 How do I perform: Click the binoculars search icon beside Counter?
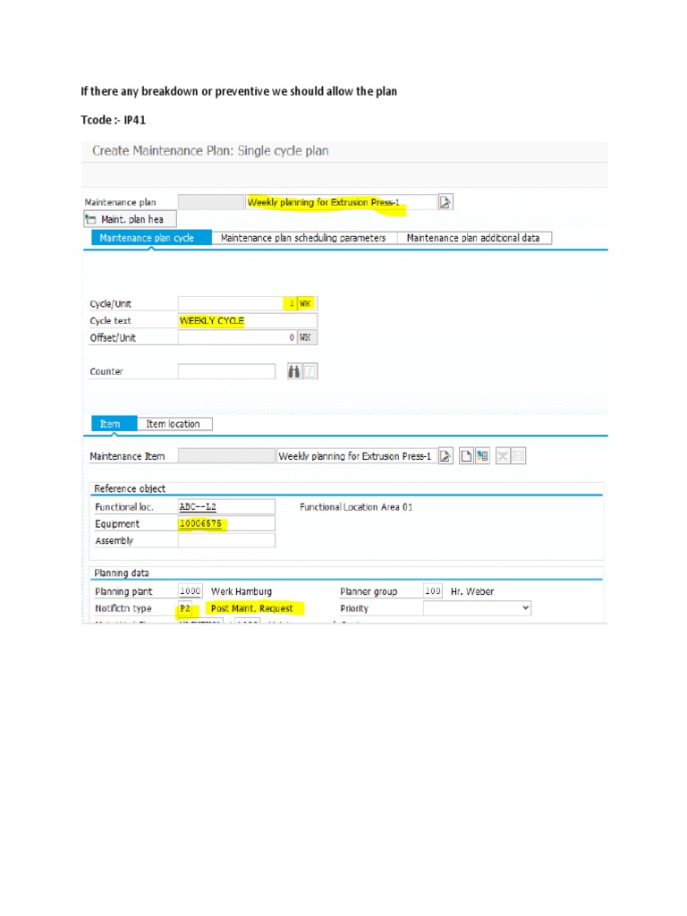coord(293,371)
